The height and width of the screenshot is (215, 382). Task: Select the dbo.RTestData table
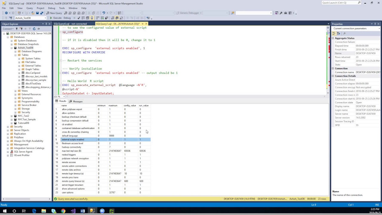coord(33,84)
